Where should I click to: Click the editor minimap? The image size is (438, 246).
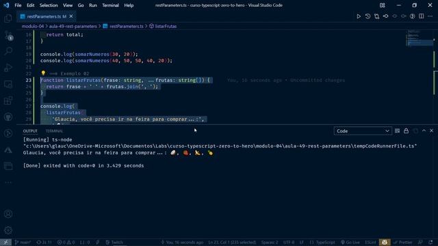click(x=420, y=39)
